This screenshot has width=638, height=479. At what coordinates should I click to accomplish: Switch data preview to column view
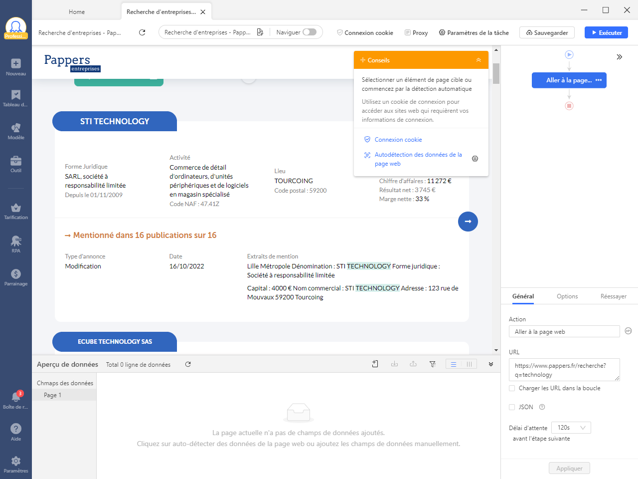[469, 364]
